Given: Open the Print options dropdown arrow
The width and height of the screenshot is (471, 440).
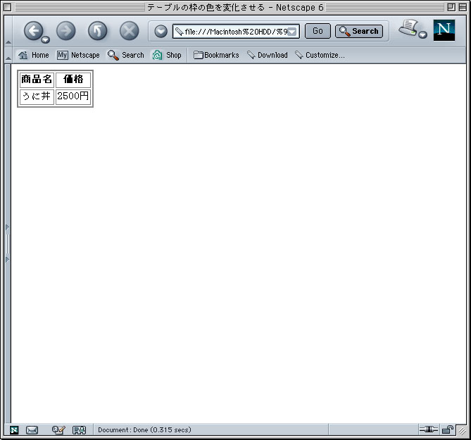Looking at the screenshot, I should pyautogui.click(x=422, y=34).
